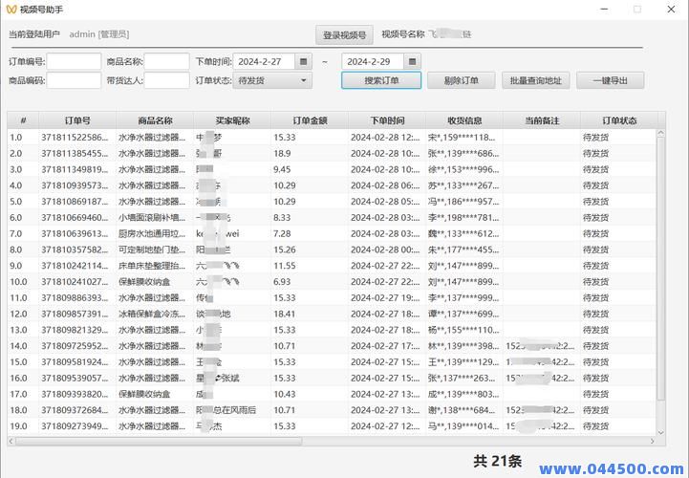Sort by the 订单金额 column header
This screenshot has height=478, width=689.
[x=310, y=120]
